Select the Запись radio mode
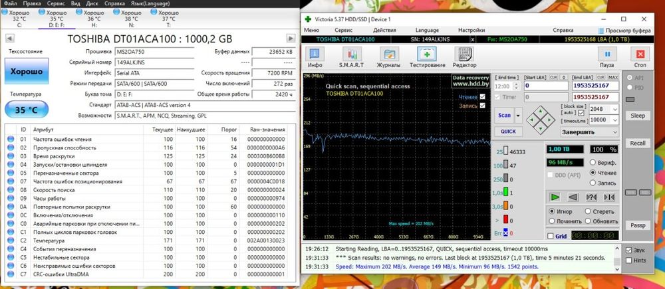The image size is (665, 289). pos(593,183)
